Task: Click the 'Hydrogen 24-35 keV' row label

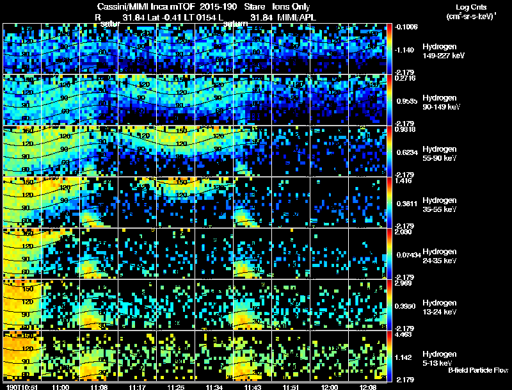Action: 440,256
